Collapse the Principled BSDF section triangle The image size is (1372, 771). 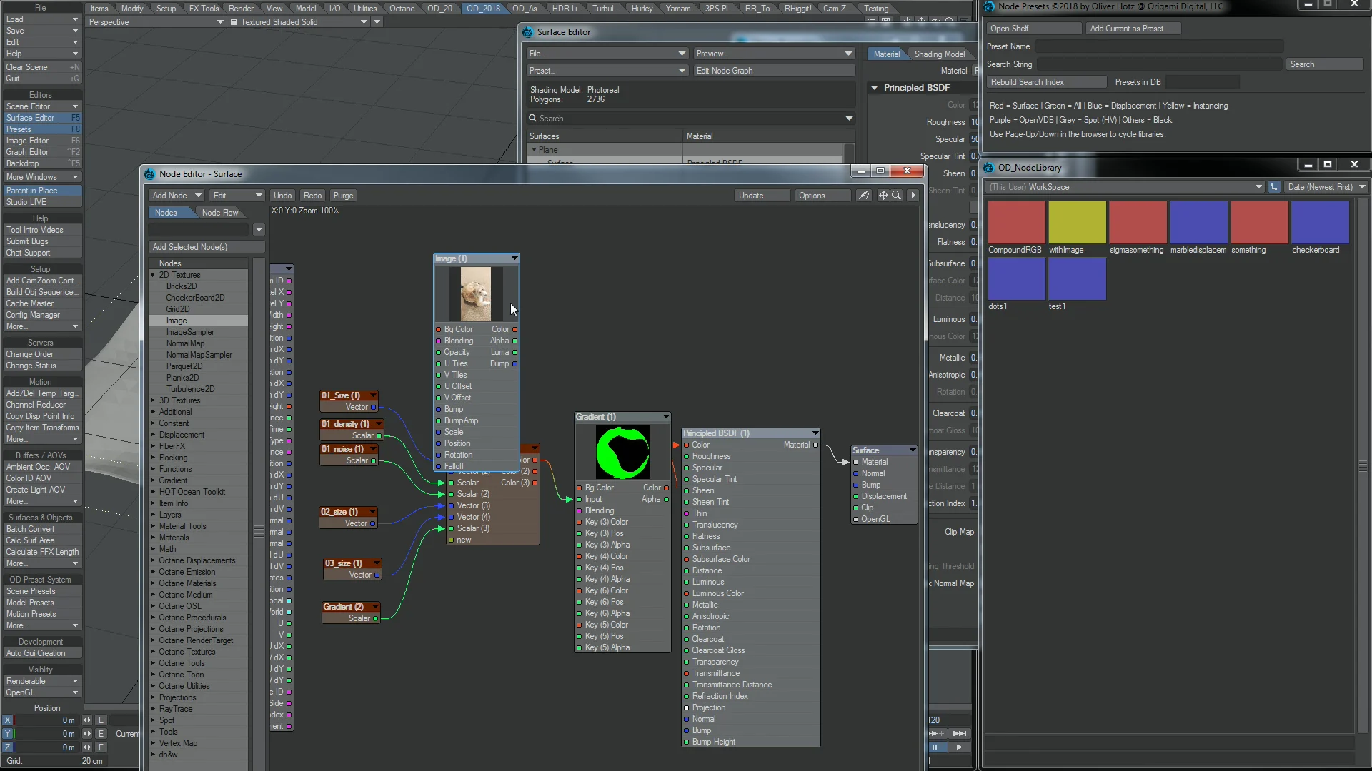[874, 88]
